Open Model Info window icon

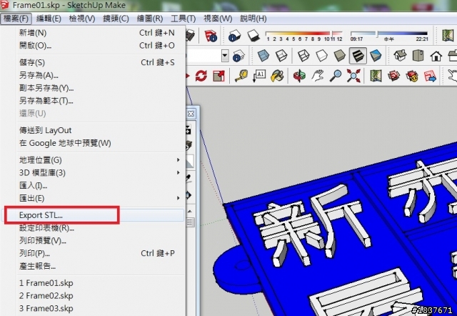211,36
